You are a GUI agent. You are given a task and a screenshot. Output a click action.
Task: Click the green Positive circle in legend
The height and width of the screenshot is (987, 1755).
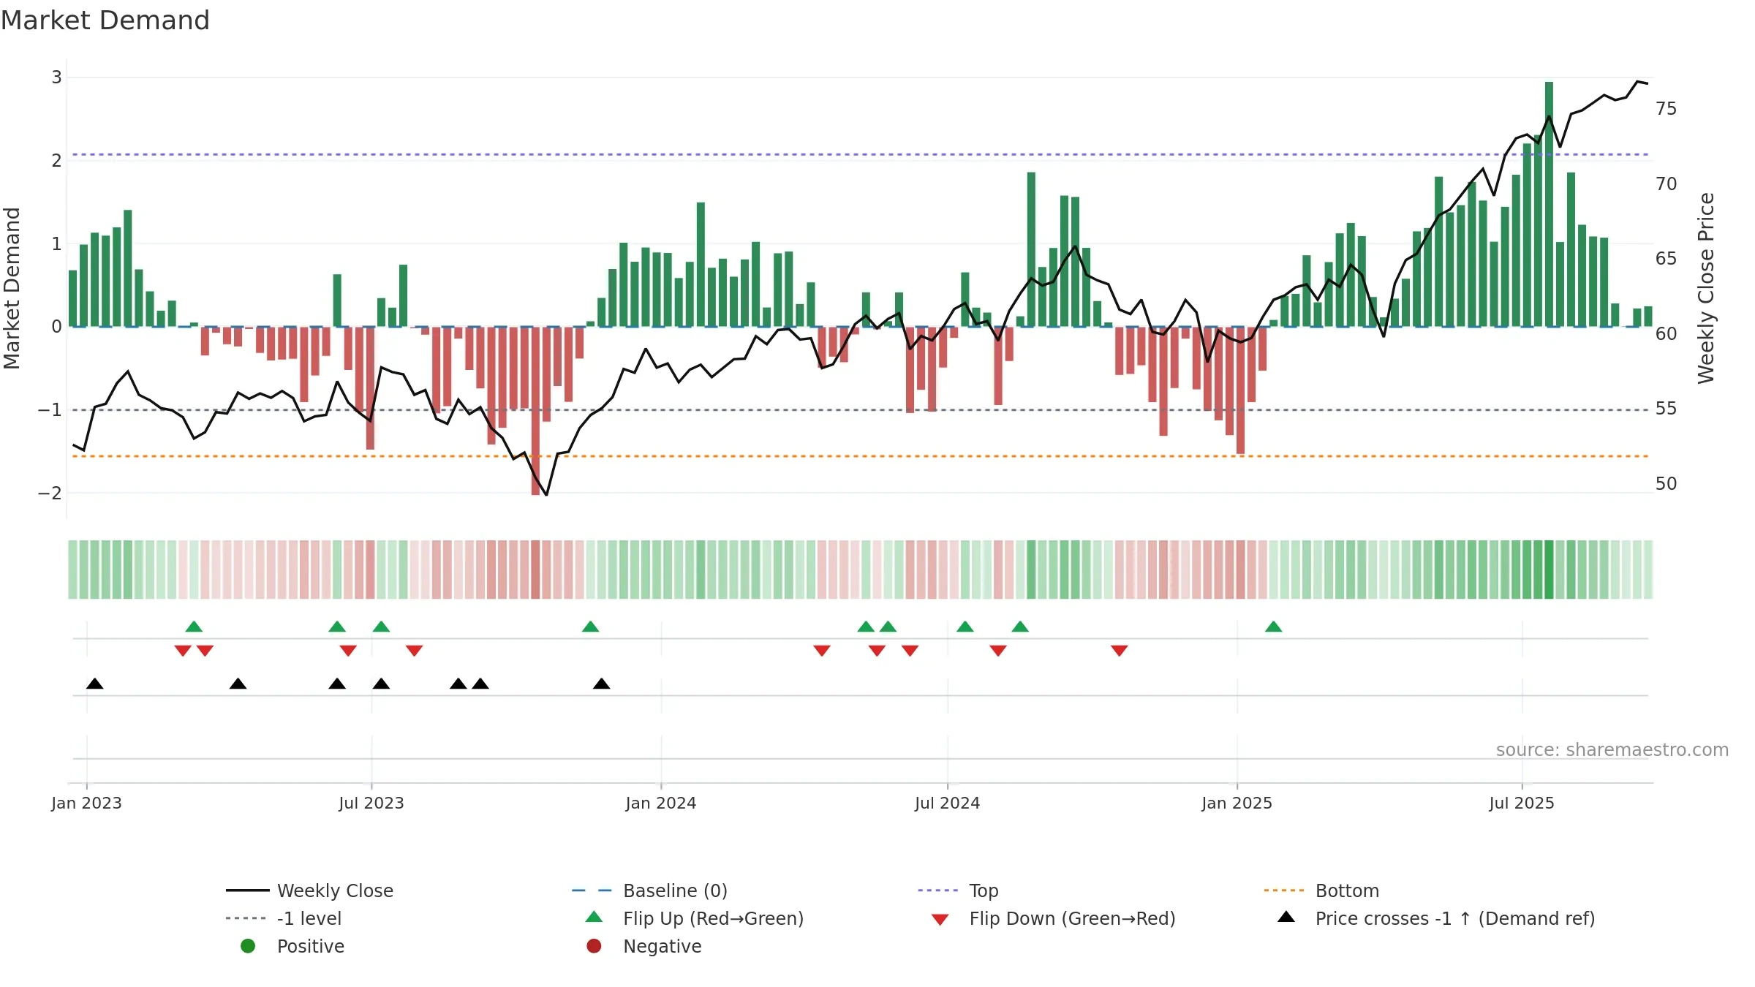pos(248,946)
